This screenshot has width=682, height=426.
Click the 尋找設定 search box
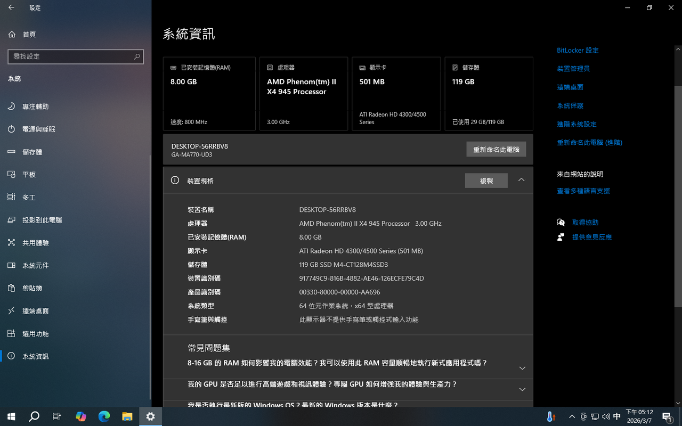pos(76,56)
